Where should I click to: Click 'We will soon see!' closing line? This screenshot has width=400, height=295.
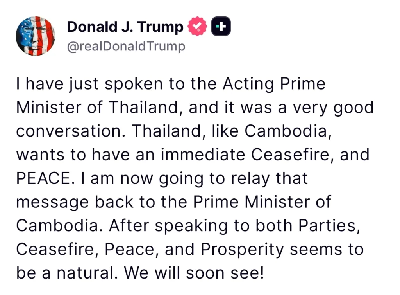[194, 272]
